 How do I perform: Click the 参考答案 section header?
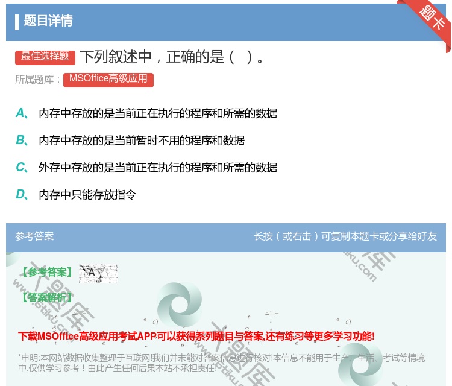34,236
